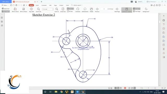Open the more options vertical dots
Viewport: 167px width, 94px height.
(x=162, y=5)
